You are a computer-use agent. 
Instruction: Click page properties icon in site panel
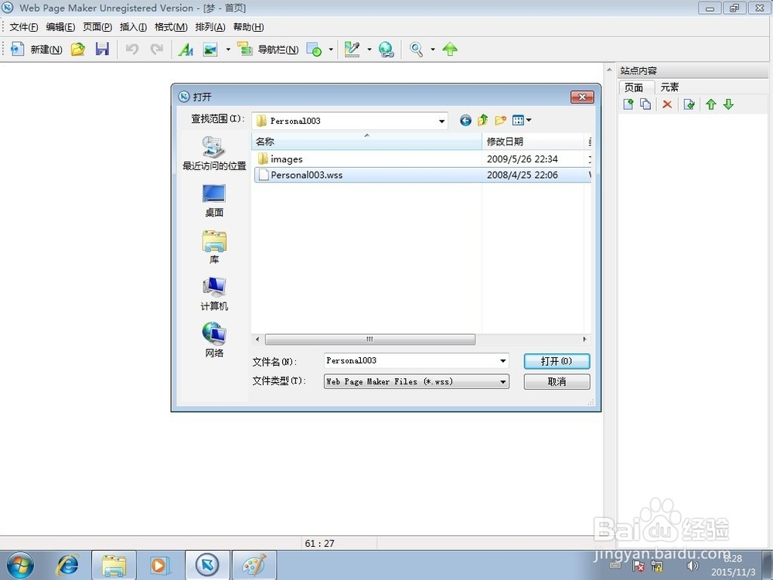click(690, 104)
